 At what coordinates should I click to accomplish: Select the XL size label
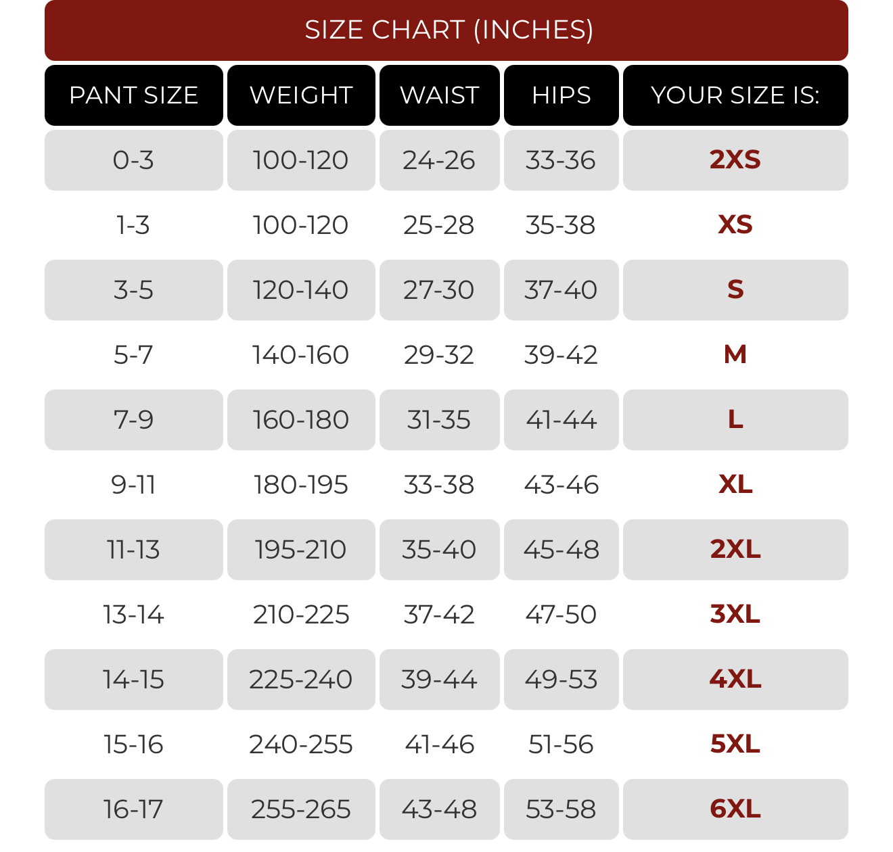[x=735, y=485]
